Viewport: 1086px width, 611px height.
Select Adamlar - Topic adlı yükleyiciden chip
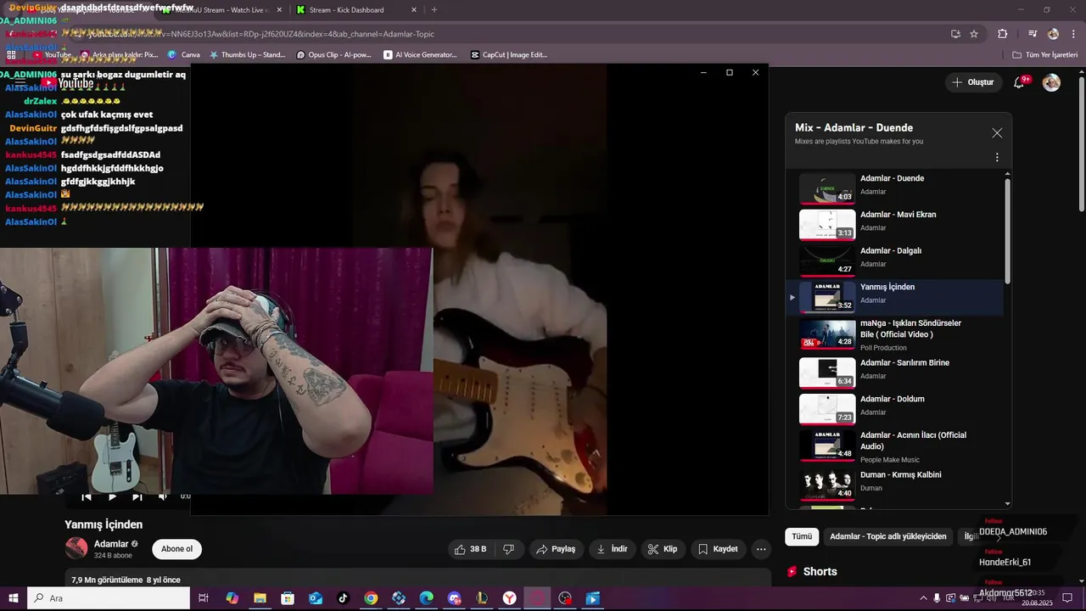pyautogui.click(x=887, y=536)
